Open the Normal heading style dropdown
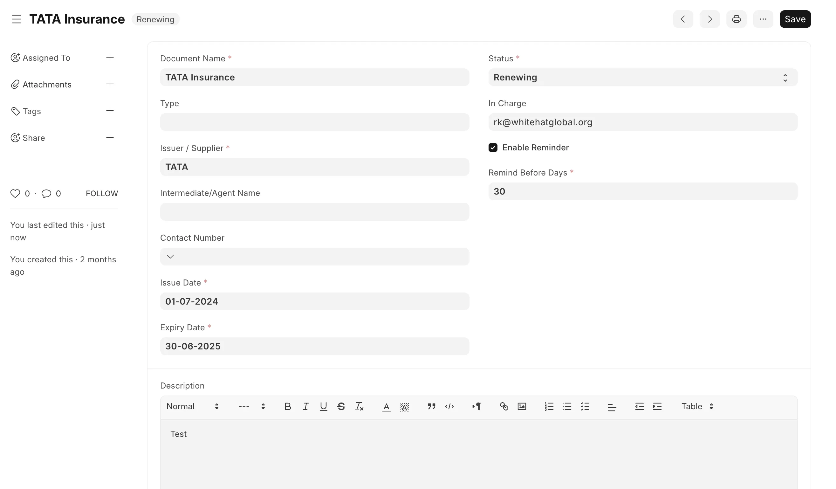 193,406
